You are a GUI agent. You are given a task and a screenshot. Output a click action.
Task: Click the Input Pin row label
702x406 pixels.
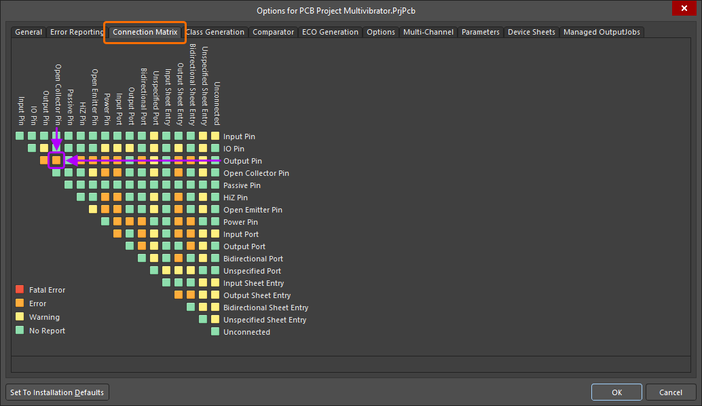(x=239, y=136)
